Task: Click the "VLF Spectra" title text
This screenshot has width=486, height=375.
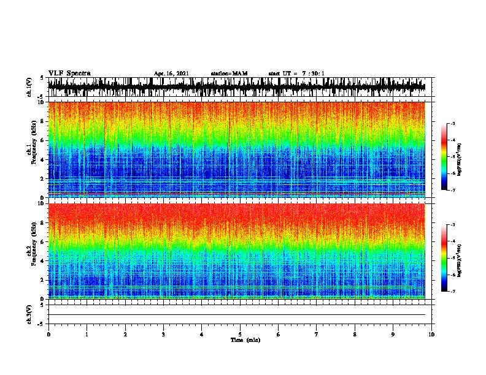Action: tap(69, 74)
